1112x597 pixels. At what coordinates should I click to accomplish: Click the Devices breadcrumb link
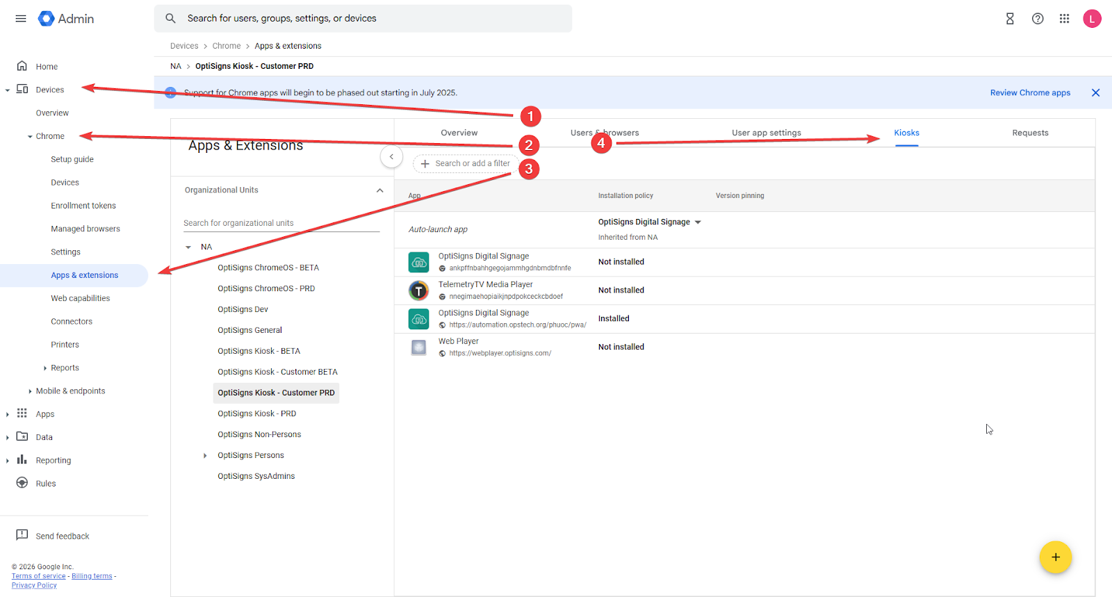184,46
